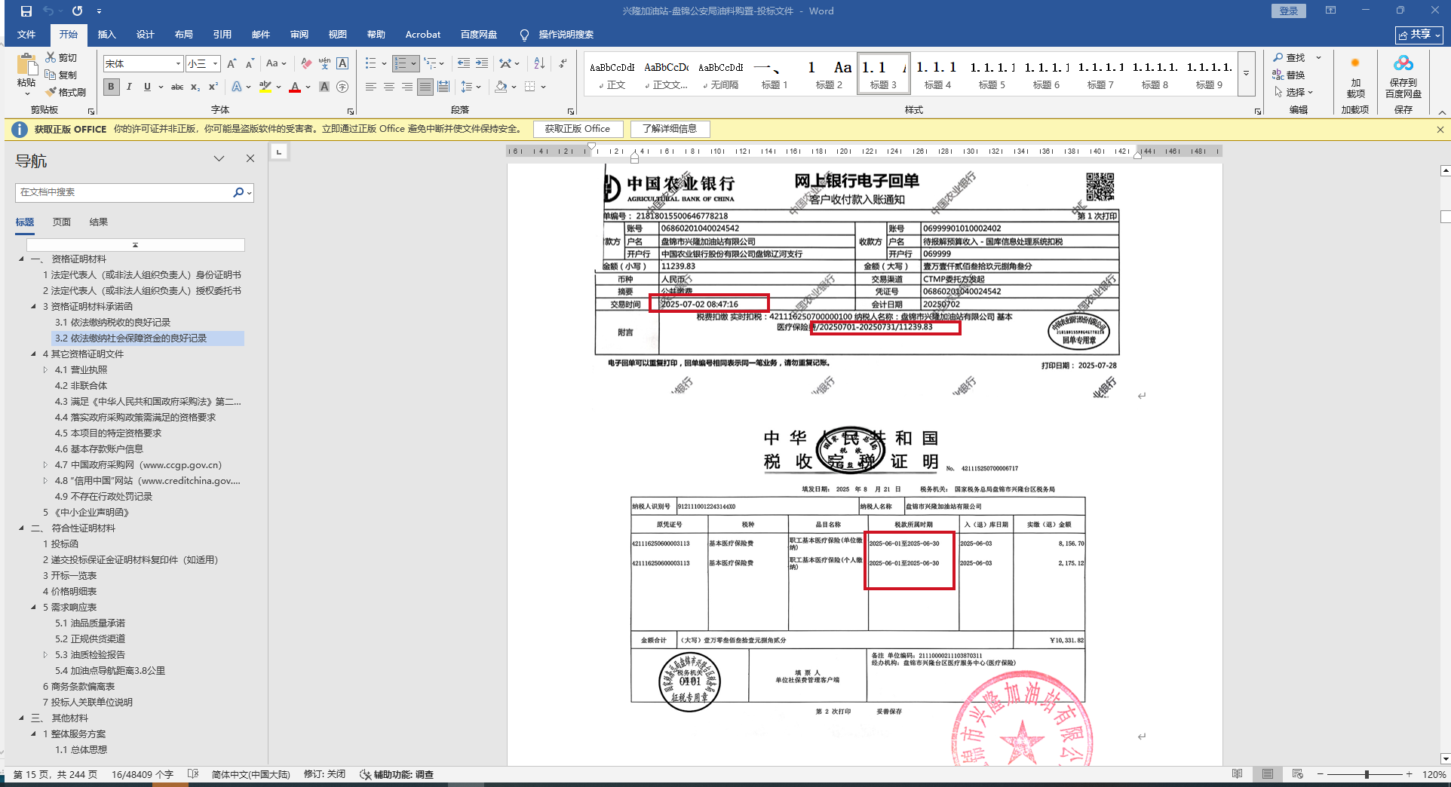1451x787 pixels.
Task: Click the grow font size icon
Action: (232, 64)
